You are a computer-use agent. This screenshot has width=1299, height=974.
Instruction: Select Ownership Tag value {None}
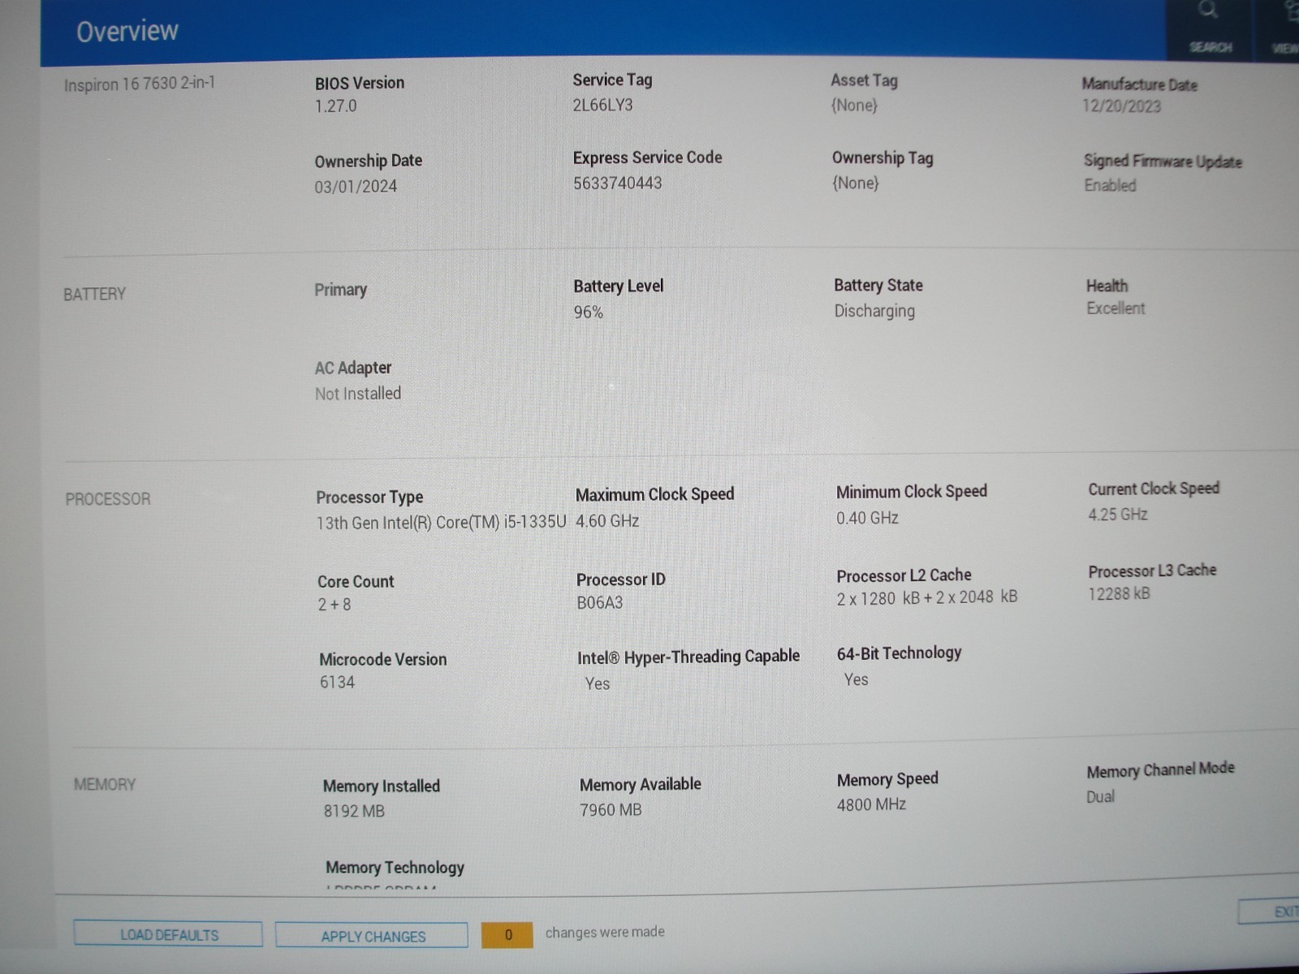point(856,183)
